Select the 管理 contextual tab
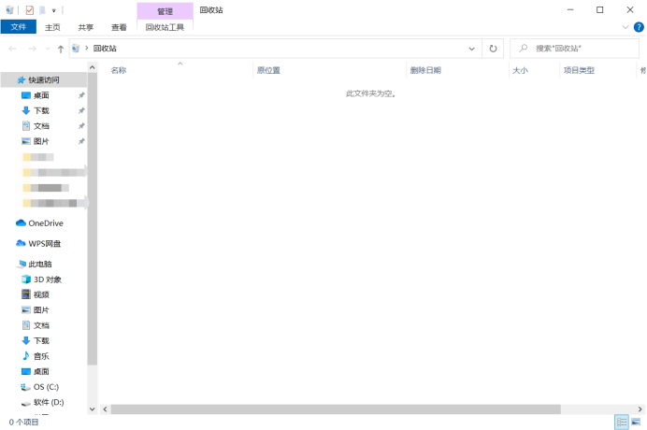 pos(165,11)
